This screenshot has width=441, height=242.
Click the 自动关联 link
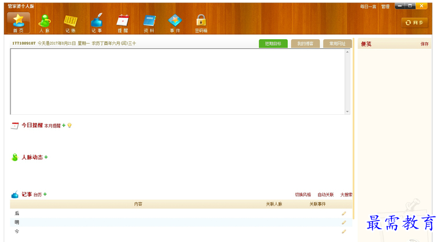click(x=326, y=194)
